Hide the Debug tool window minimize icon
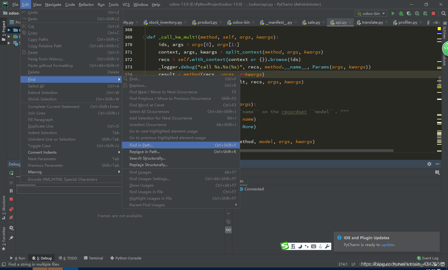The height and width of the screenshot is (270, 448). point(437,164)
